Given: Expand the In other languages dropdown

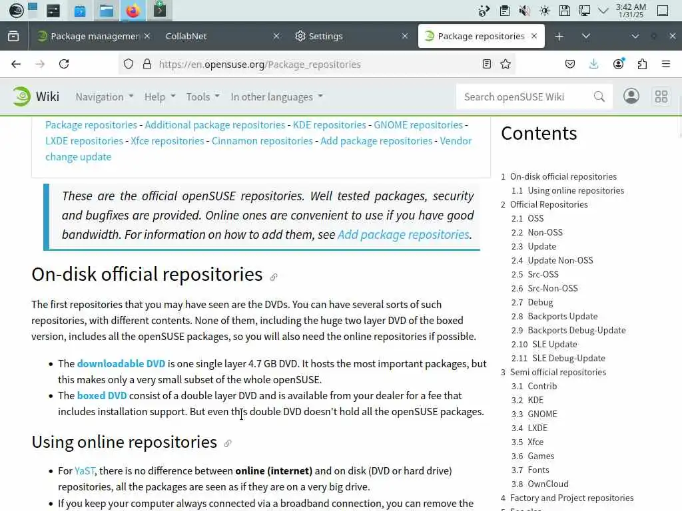Looking at the screenshot, I should pos(277,97).
